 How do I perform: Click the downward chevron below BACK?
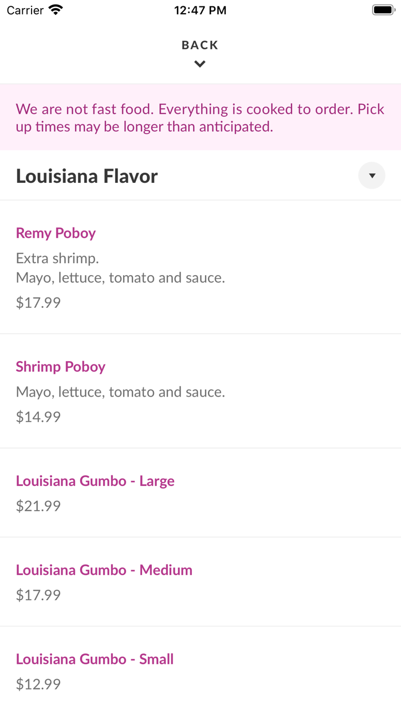pos(200,64)
